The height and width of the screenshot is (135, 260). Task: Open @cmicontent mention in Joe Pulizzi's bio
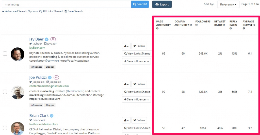[75, 91]
